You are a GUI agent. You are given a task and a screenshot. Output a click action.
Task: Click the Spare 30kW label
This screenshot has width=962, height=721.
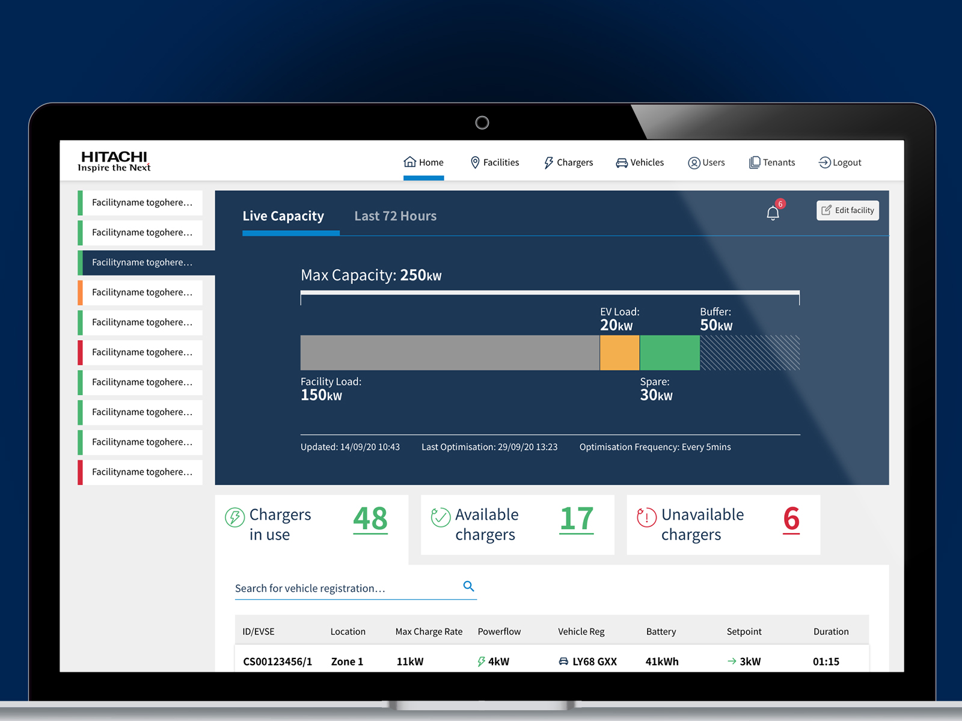[x=657, y=389]
